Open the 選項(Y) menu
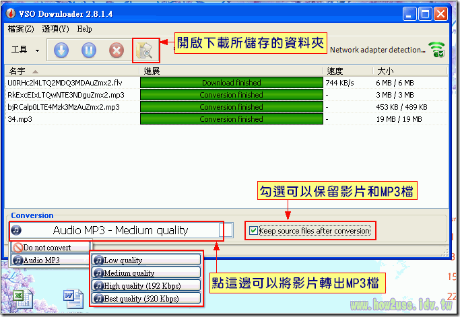Screen dimensions: 460x317 (55, 29)
